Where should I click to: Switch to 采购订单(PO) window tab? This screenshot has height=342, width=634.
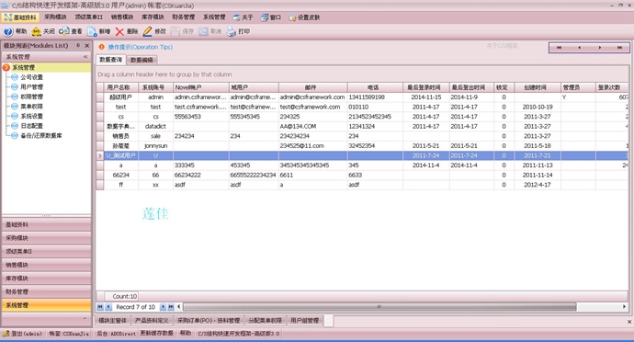coord(209,321)
